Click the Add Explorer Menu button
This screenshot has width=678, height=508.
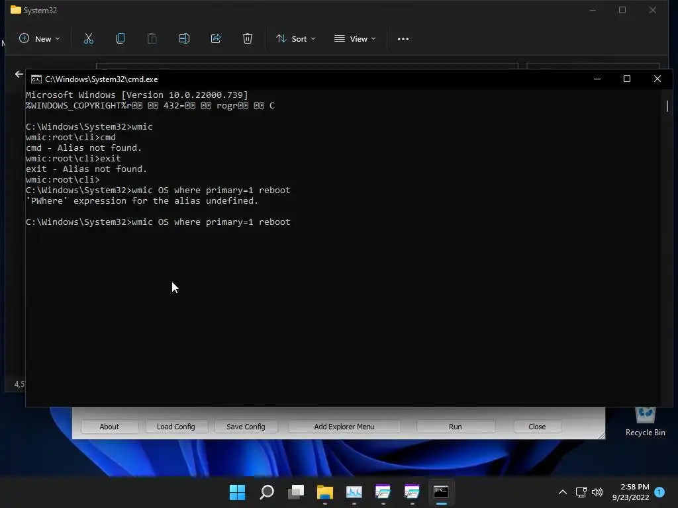click(x=344, y=427)
